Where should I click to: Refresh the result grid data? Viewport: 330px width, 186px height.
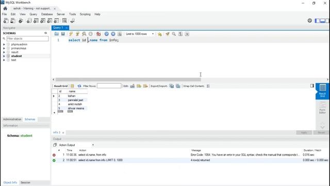click(79, 86)
